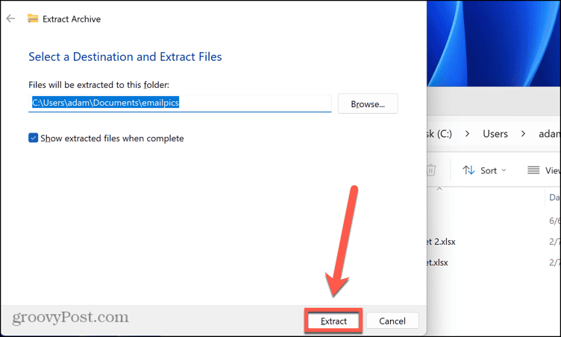Viewport: 561px width, 337px height.
Task: Open the Browse... folder picker
Action: coord(368,103)
